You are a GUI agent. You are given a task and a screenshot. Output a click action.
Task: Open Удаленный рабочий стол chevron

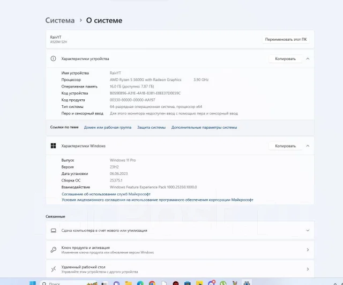pos(308,269)
